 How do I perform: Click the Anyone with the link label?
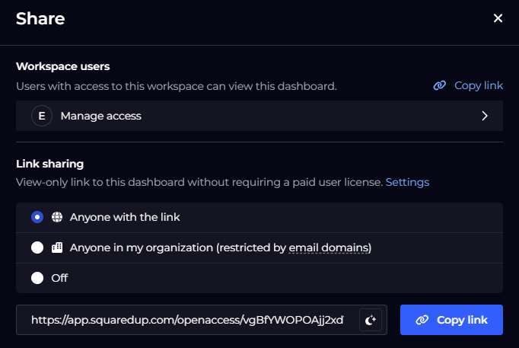(x=125, y=217)
